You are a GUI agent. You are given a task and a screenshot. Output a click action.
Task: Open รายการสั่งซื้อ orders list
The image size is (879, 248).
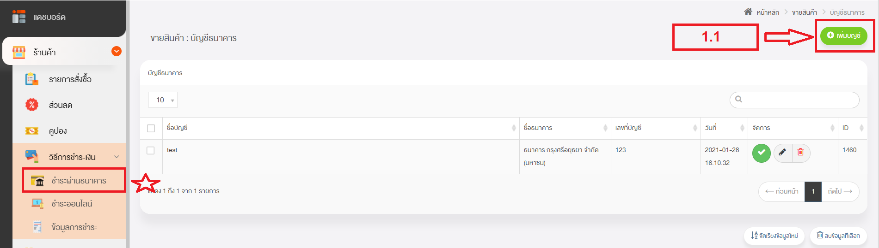click(70, 79)
